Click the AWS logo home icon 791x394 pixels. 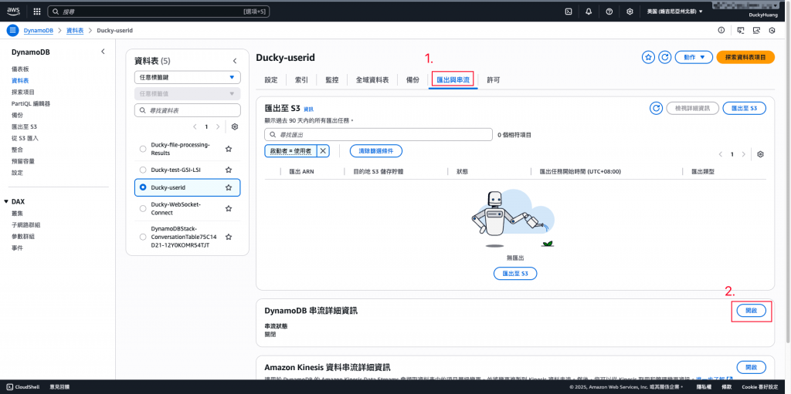13,11
